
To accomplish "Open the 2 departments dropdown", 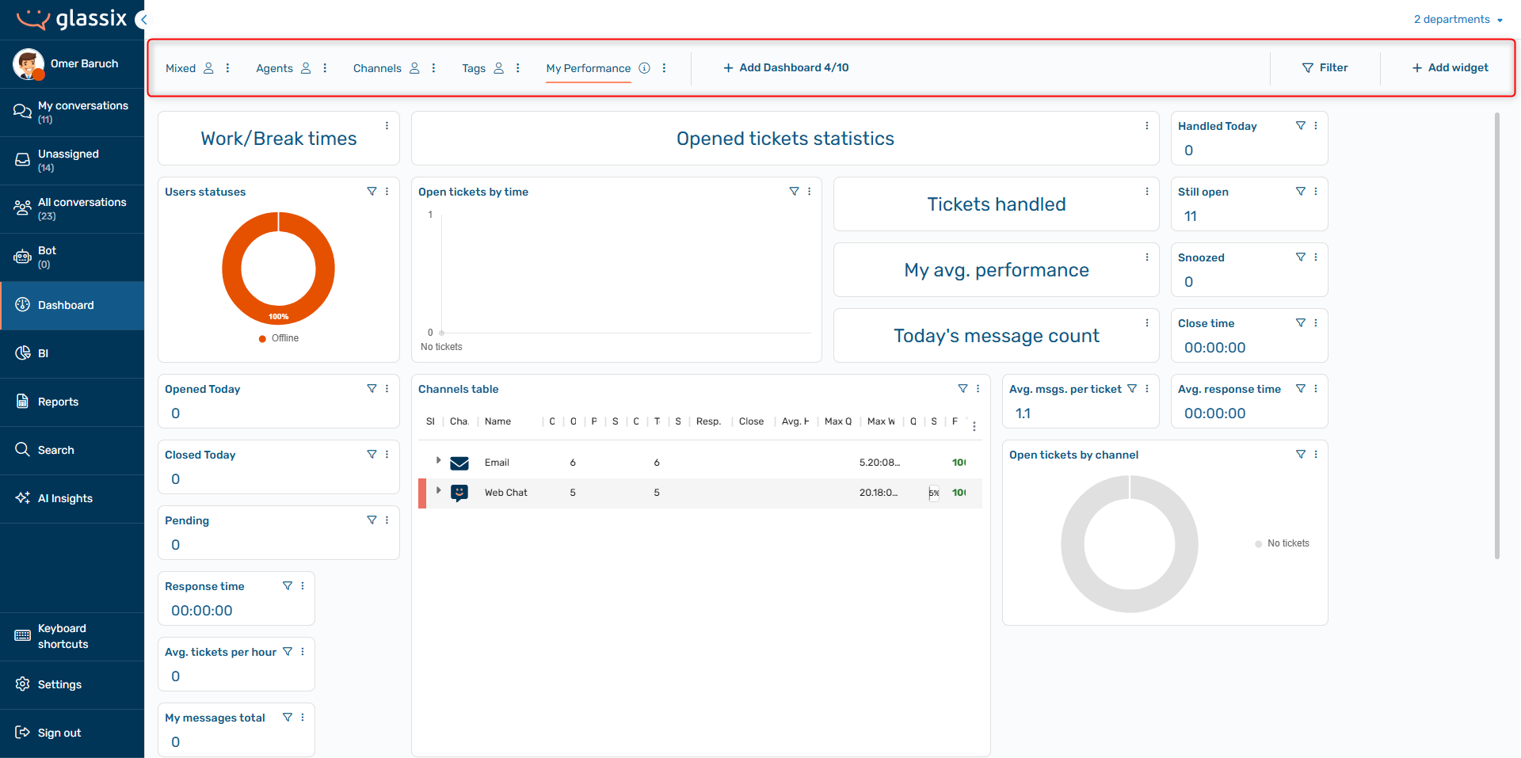I will 1458,19.
